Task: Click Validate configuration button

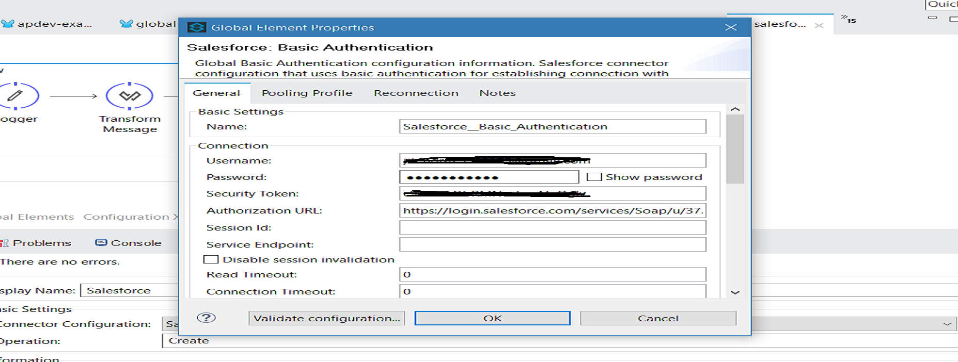Action: pos(326,318)
